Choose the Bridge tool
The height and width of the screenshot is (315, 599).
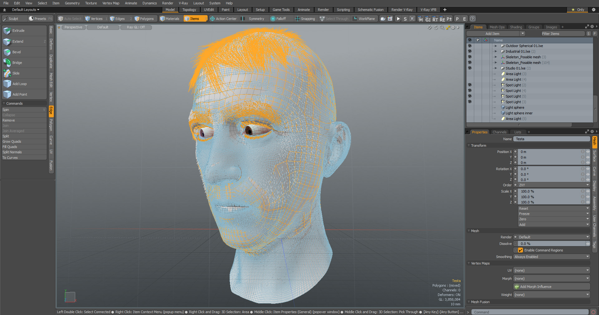click(x=24, y=63)
